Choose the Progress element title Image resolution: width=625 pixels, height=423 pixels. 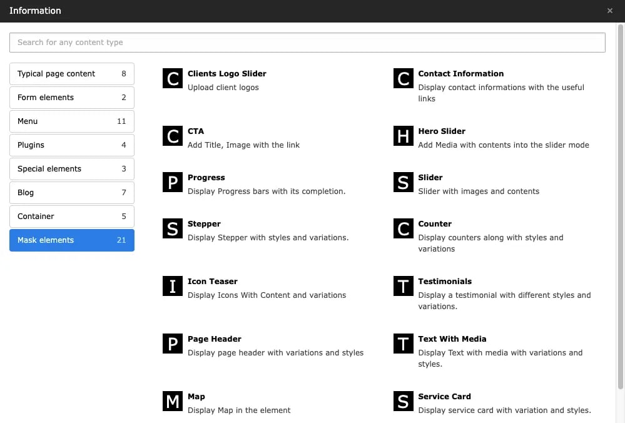click(x=206, y=178)
